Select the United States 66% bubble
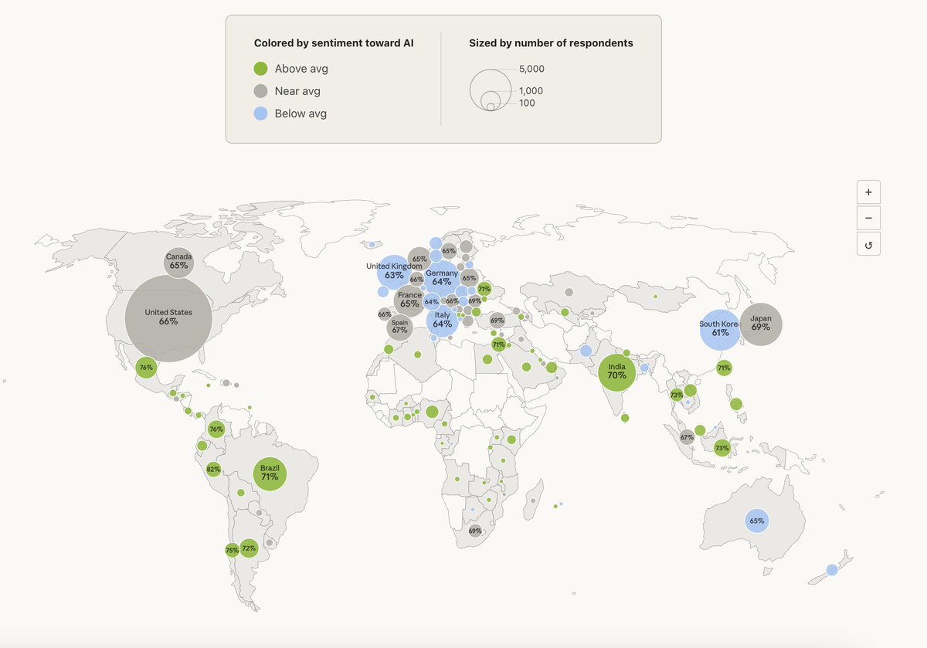The width and height of the screenshot is (927, 648). point(168,317)
